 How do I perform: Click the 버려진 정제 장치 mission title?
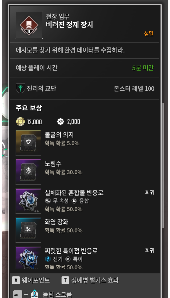tap(69, 25)
